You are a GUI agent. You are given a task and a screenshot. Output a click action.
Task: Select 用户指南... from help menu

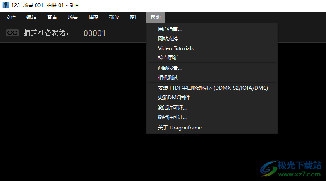coord(212,29)
